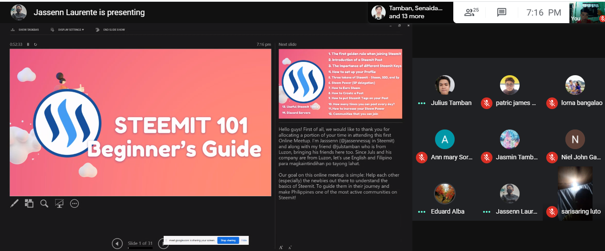The height and width of the screenshot is (251, 605).
Task: Click Jassenn Laur's participant avatar
Action: [510, 194]
